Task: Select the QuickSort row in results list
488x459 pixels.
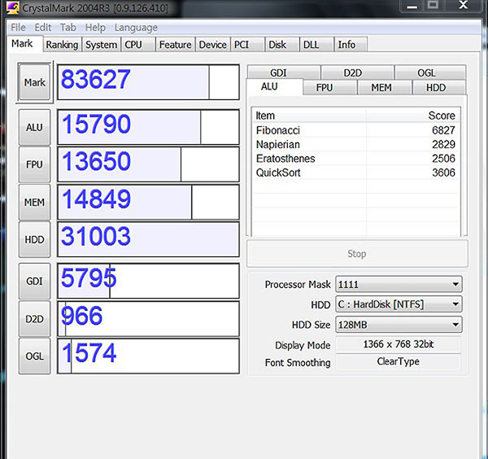Action: point(355,173)
